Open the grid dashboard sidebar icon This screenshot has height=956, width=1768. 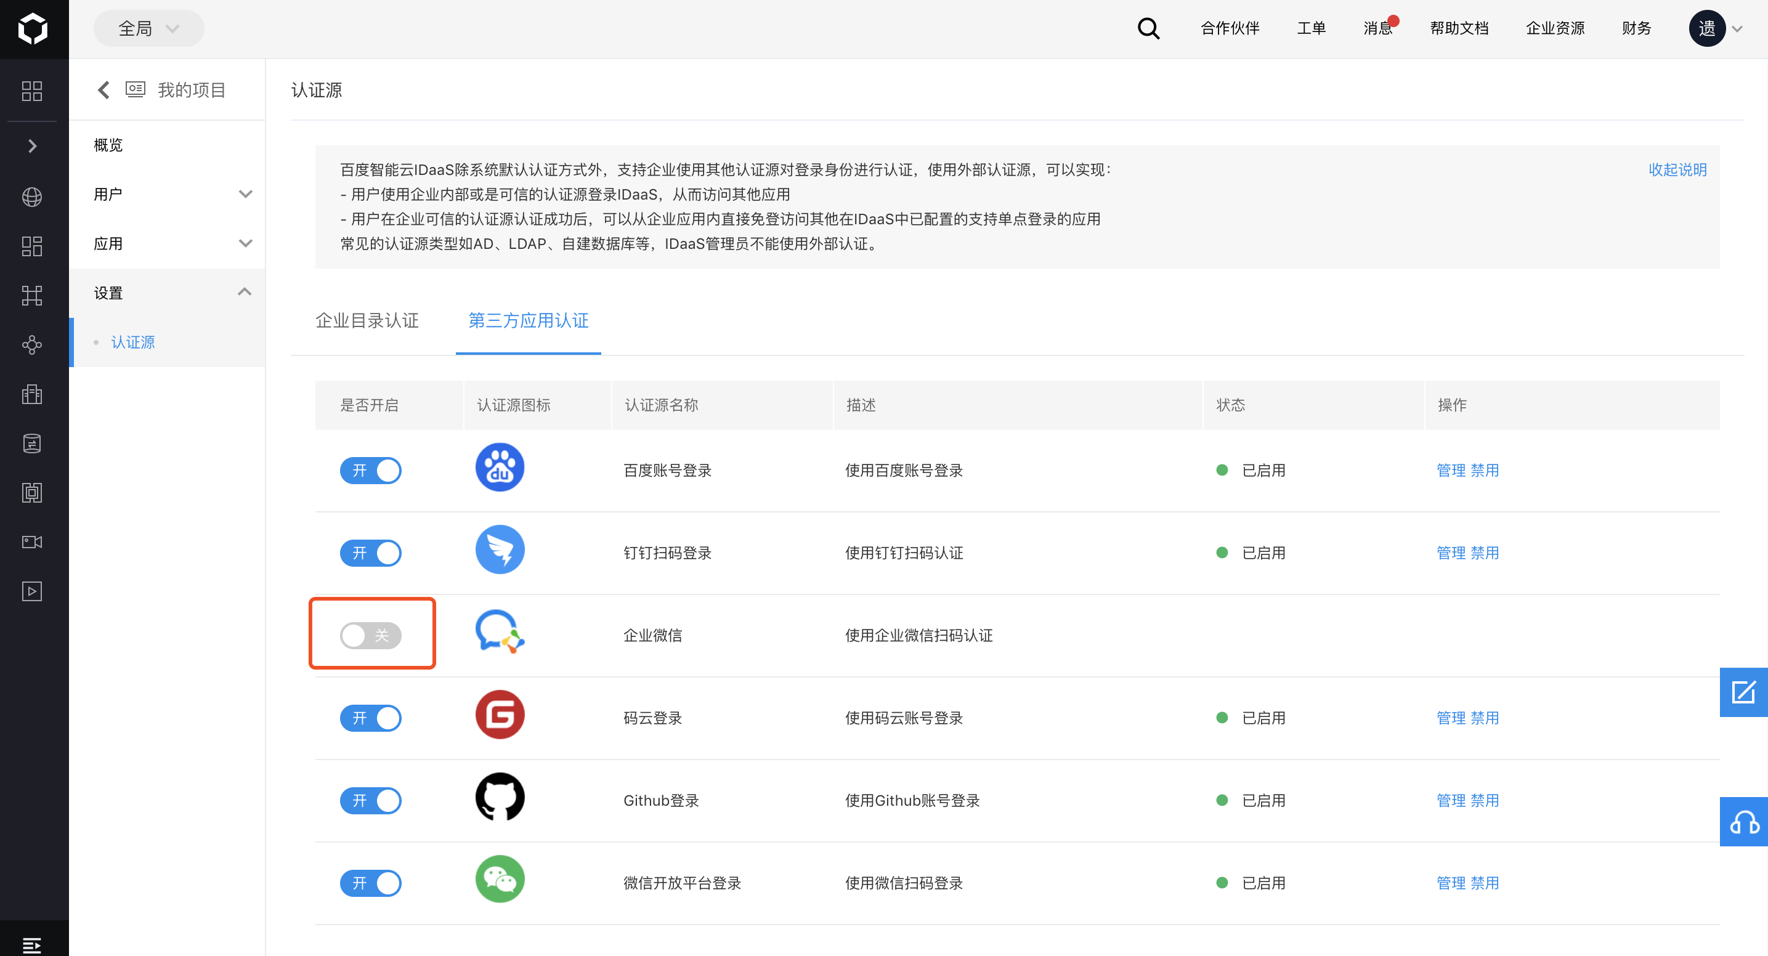[x=31, y=91]
